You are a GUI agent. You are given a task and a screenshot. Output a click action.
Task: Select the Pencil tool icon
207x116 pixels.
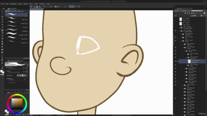pos(2,33)
